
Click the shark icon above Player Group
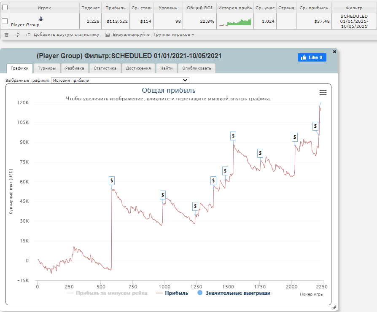coord(40,19)
